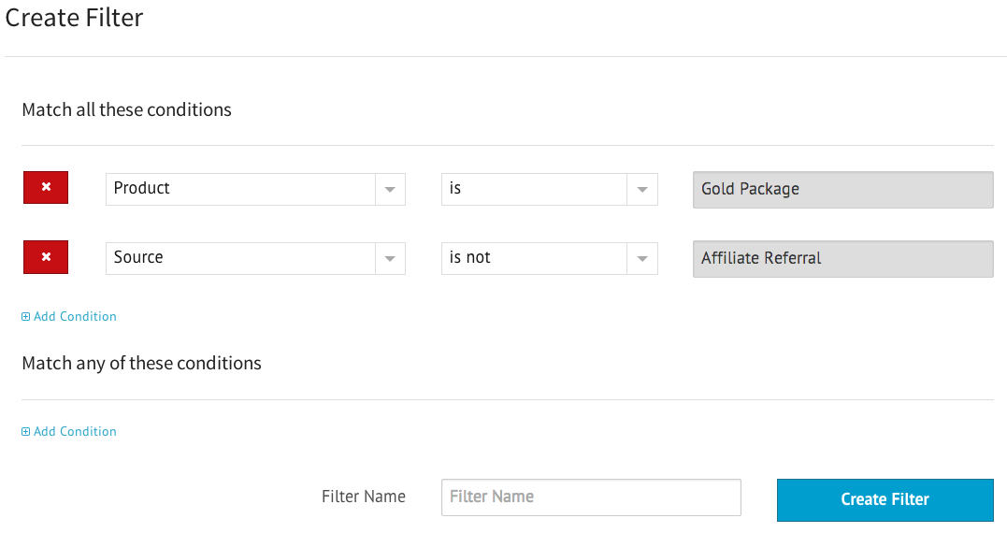Remove the Product condition with red X
This screenshot has height=533, width=1007.
(46, 188)
